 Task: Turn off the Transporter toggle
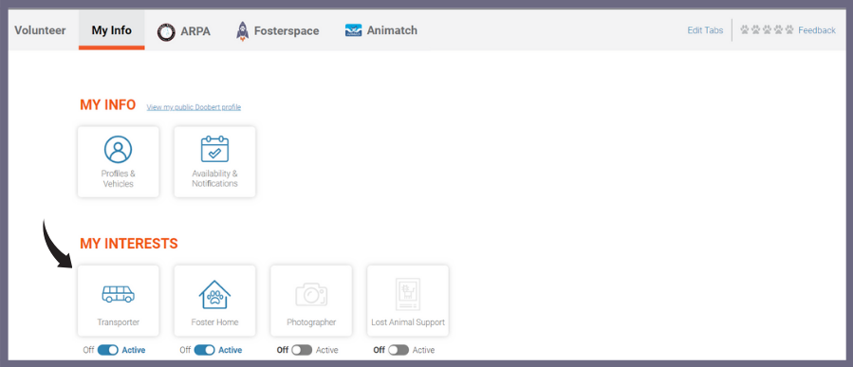click(108, 350)
